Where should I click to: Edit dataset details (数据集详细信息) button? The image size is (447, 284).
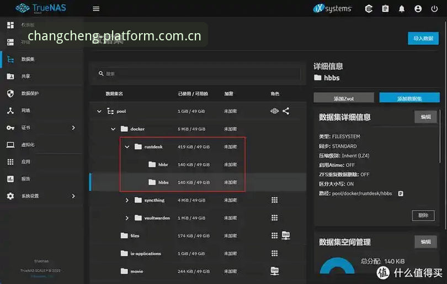(425, 117)
